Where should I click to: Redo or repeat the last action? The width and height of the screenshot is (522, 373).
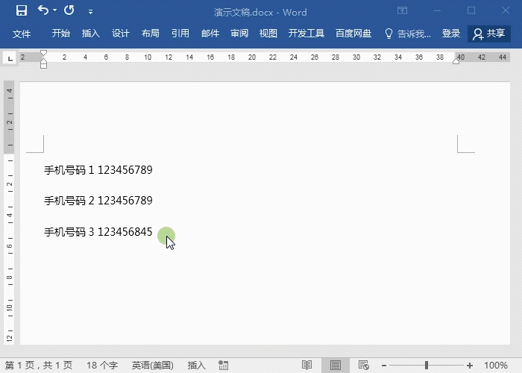[x=69, y=10]
